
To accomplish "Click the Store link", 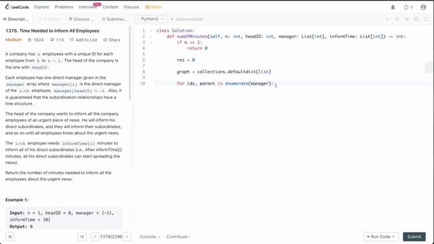I will click(156, 7).
